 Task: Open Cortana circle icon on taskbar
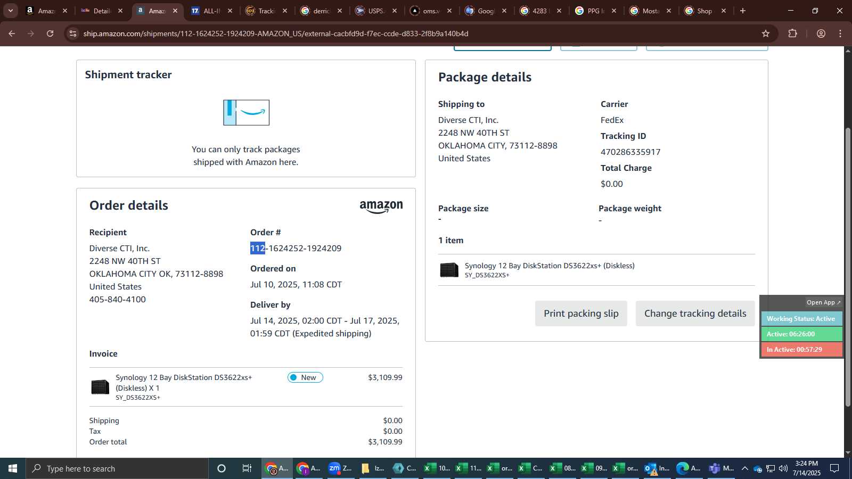[x=222, y=468]
